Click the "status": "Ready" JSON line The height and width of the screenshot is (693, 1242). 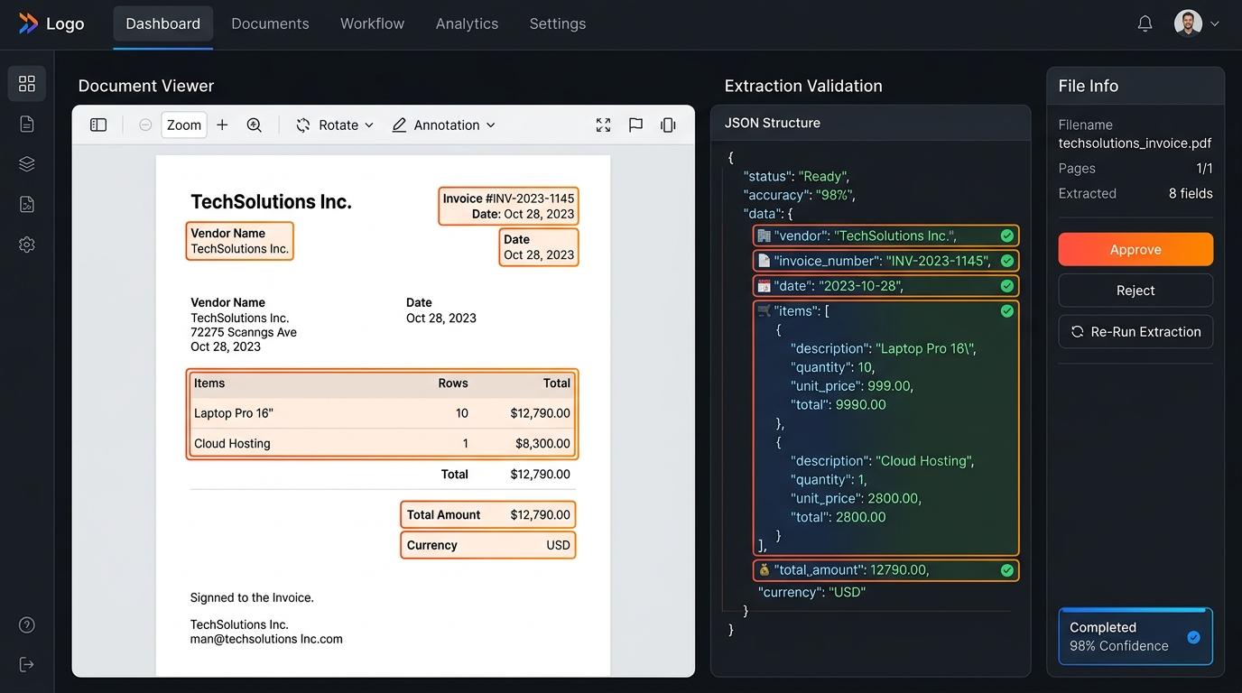pyautogui.click(x=796, y=176)
